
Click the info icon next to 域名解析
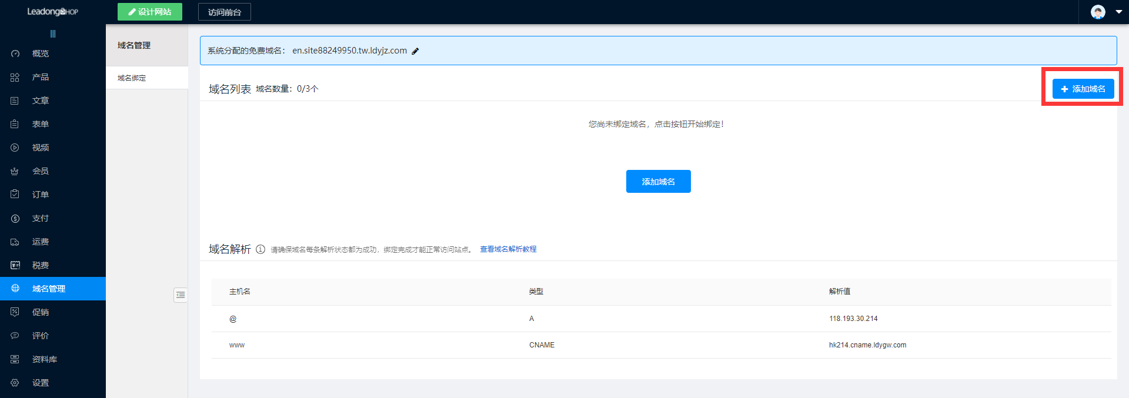click(260, 249)
